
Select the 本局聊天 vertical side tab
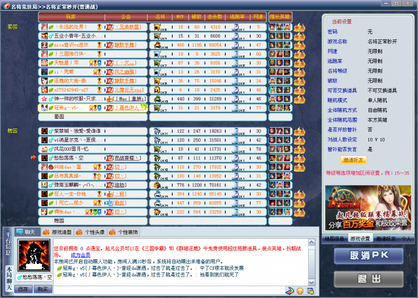tap(8, 278)
